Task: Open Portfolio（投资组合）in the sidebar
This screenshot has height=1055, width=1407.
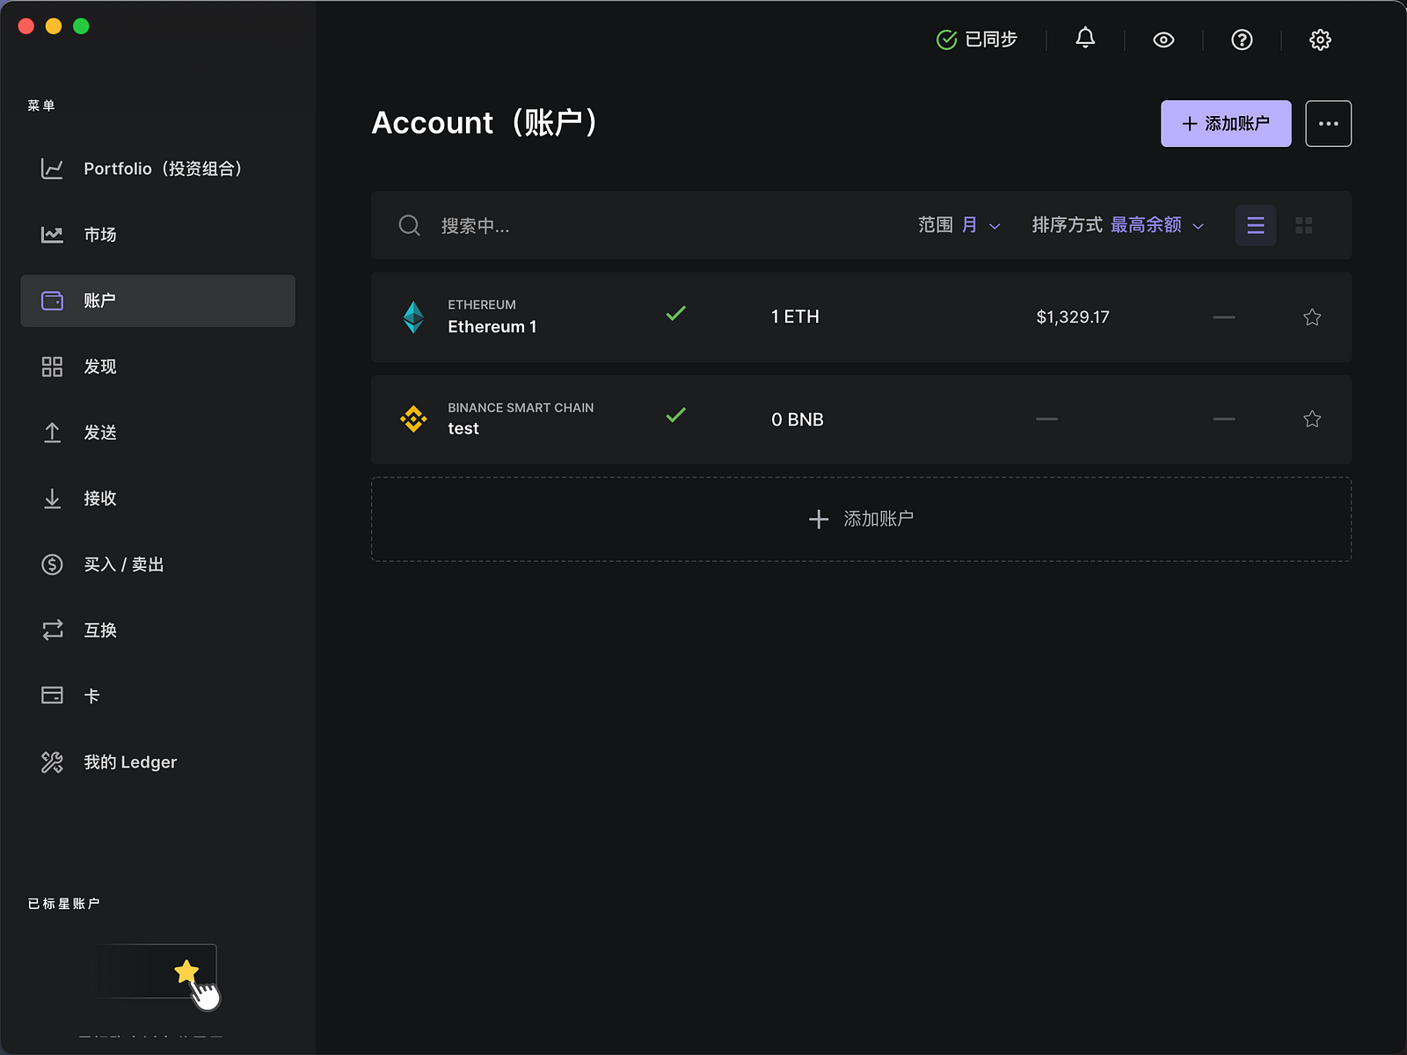Action: 157,169
